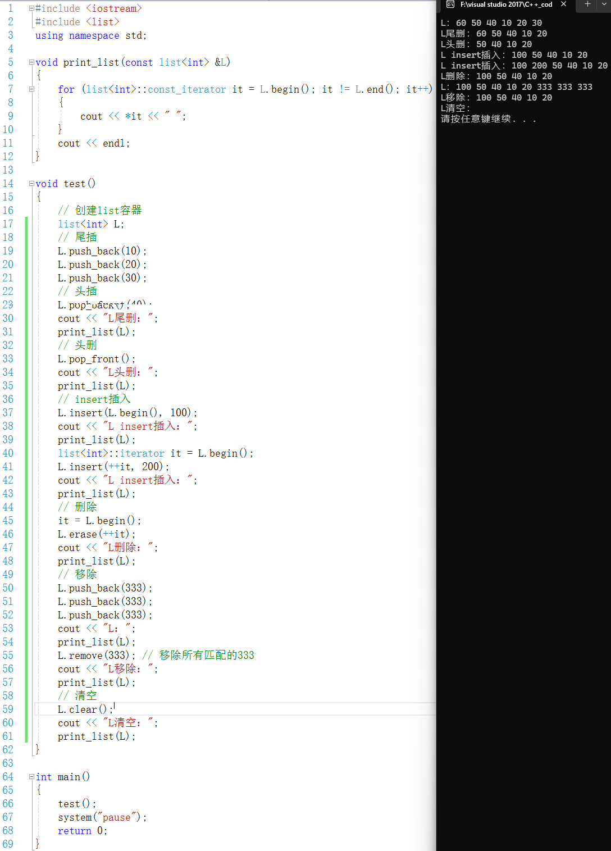Screen dimensions: 611x851
Task: Click the 'L.insert(++it, 200);' line
Action: pos(113,467)
